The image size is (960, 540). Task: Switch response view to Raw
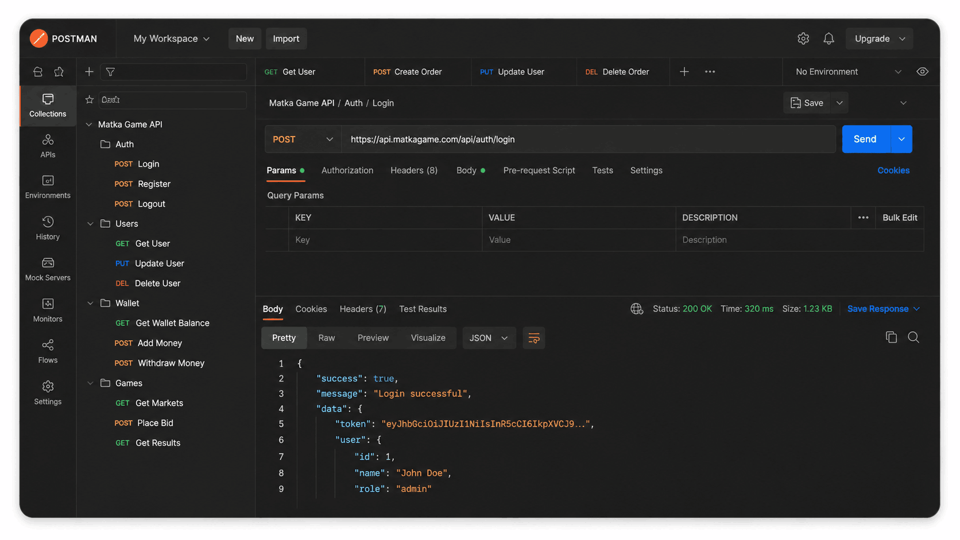point(327,338)
